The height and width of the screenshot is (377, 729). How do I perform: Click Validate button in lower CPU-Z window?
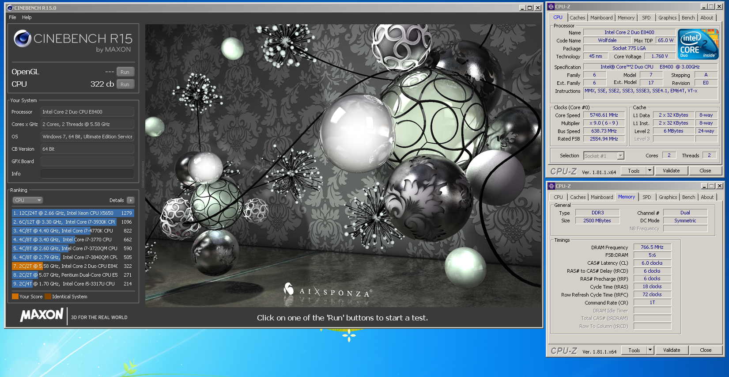click(672, 350)
